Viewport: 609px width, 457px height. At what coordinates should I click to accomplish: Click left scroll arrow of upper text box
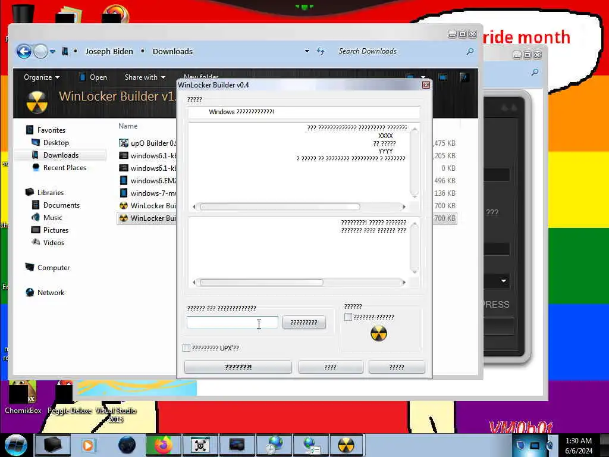pyautogui.click(x=194, y=206)
